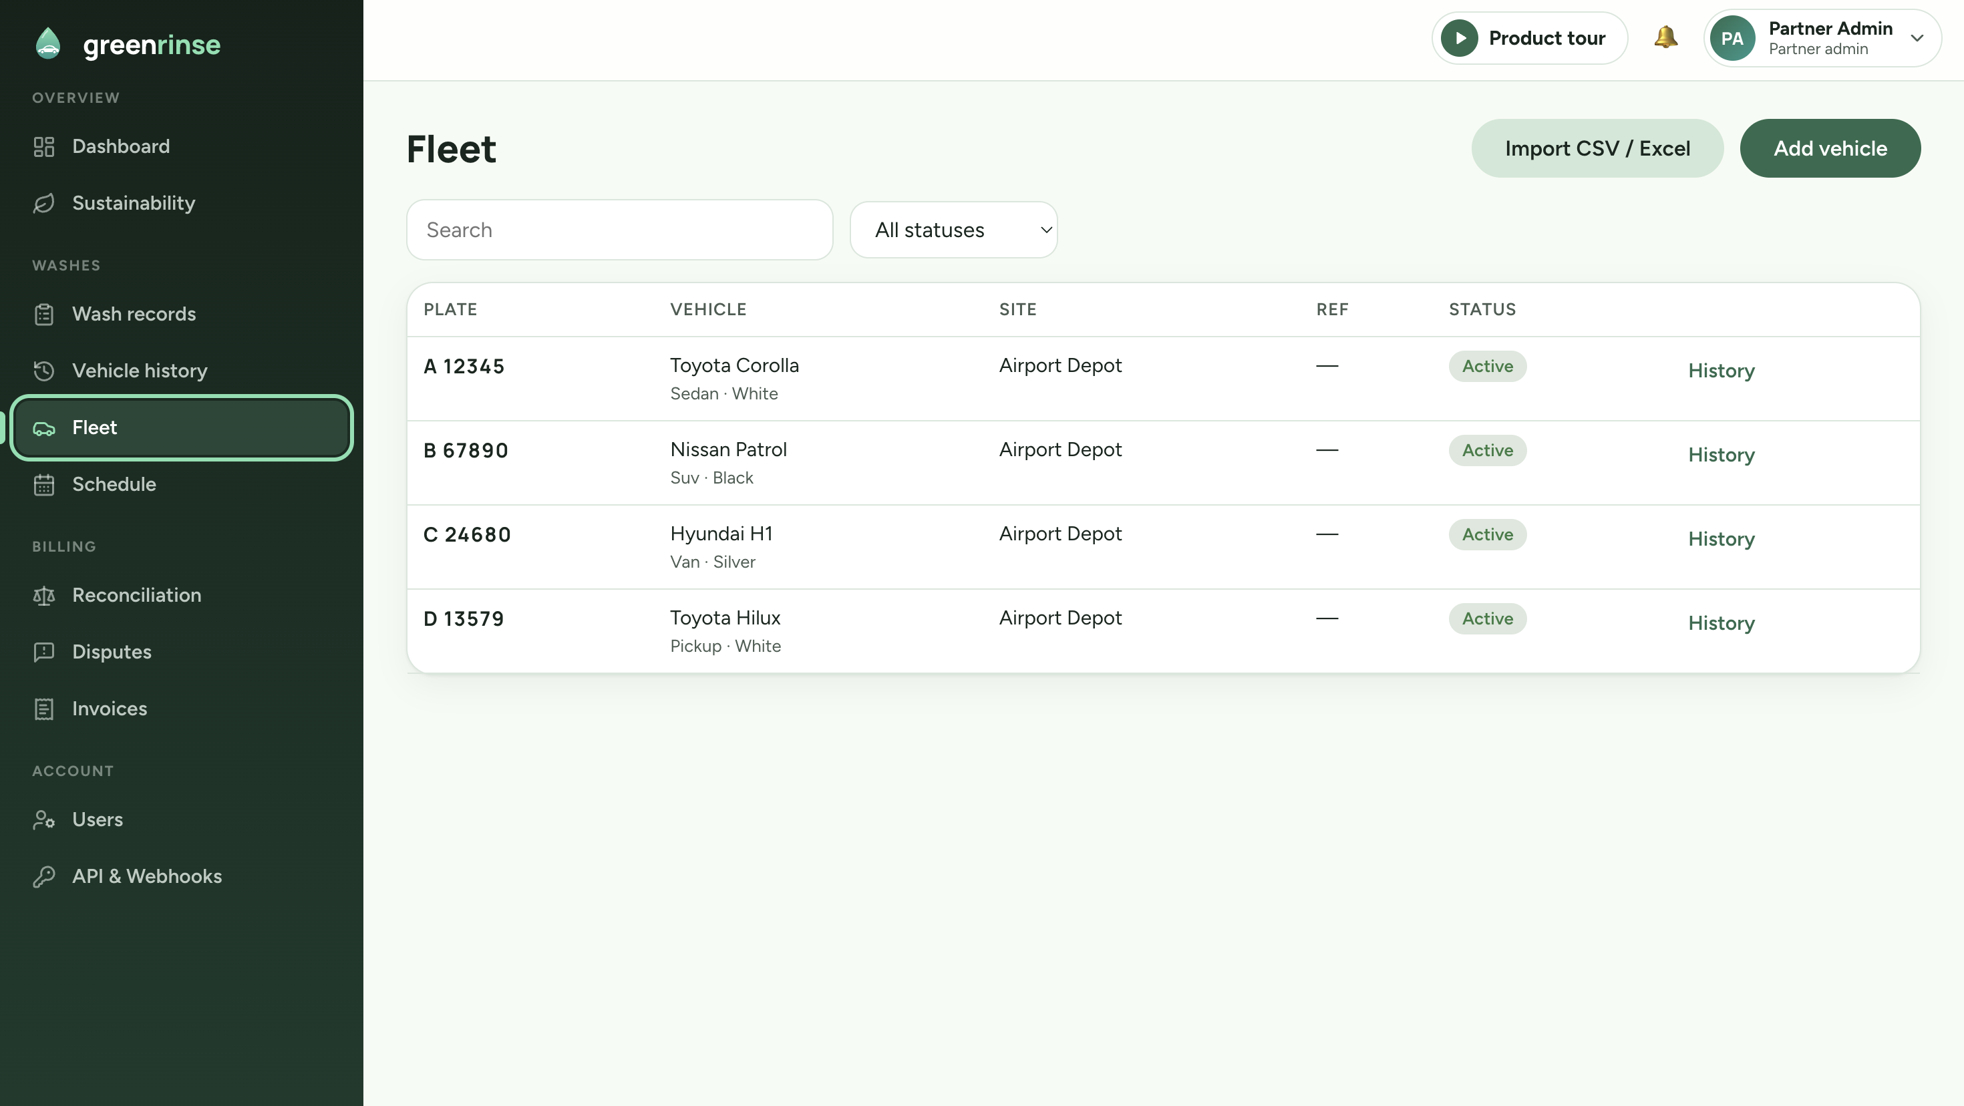The image size is (1964, 1106).
Task: Focus the Search input field
Action: point(619,230)
